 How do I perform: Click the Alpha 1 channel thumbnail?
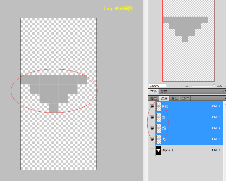pyautogui.click(x=159, y=150)
